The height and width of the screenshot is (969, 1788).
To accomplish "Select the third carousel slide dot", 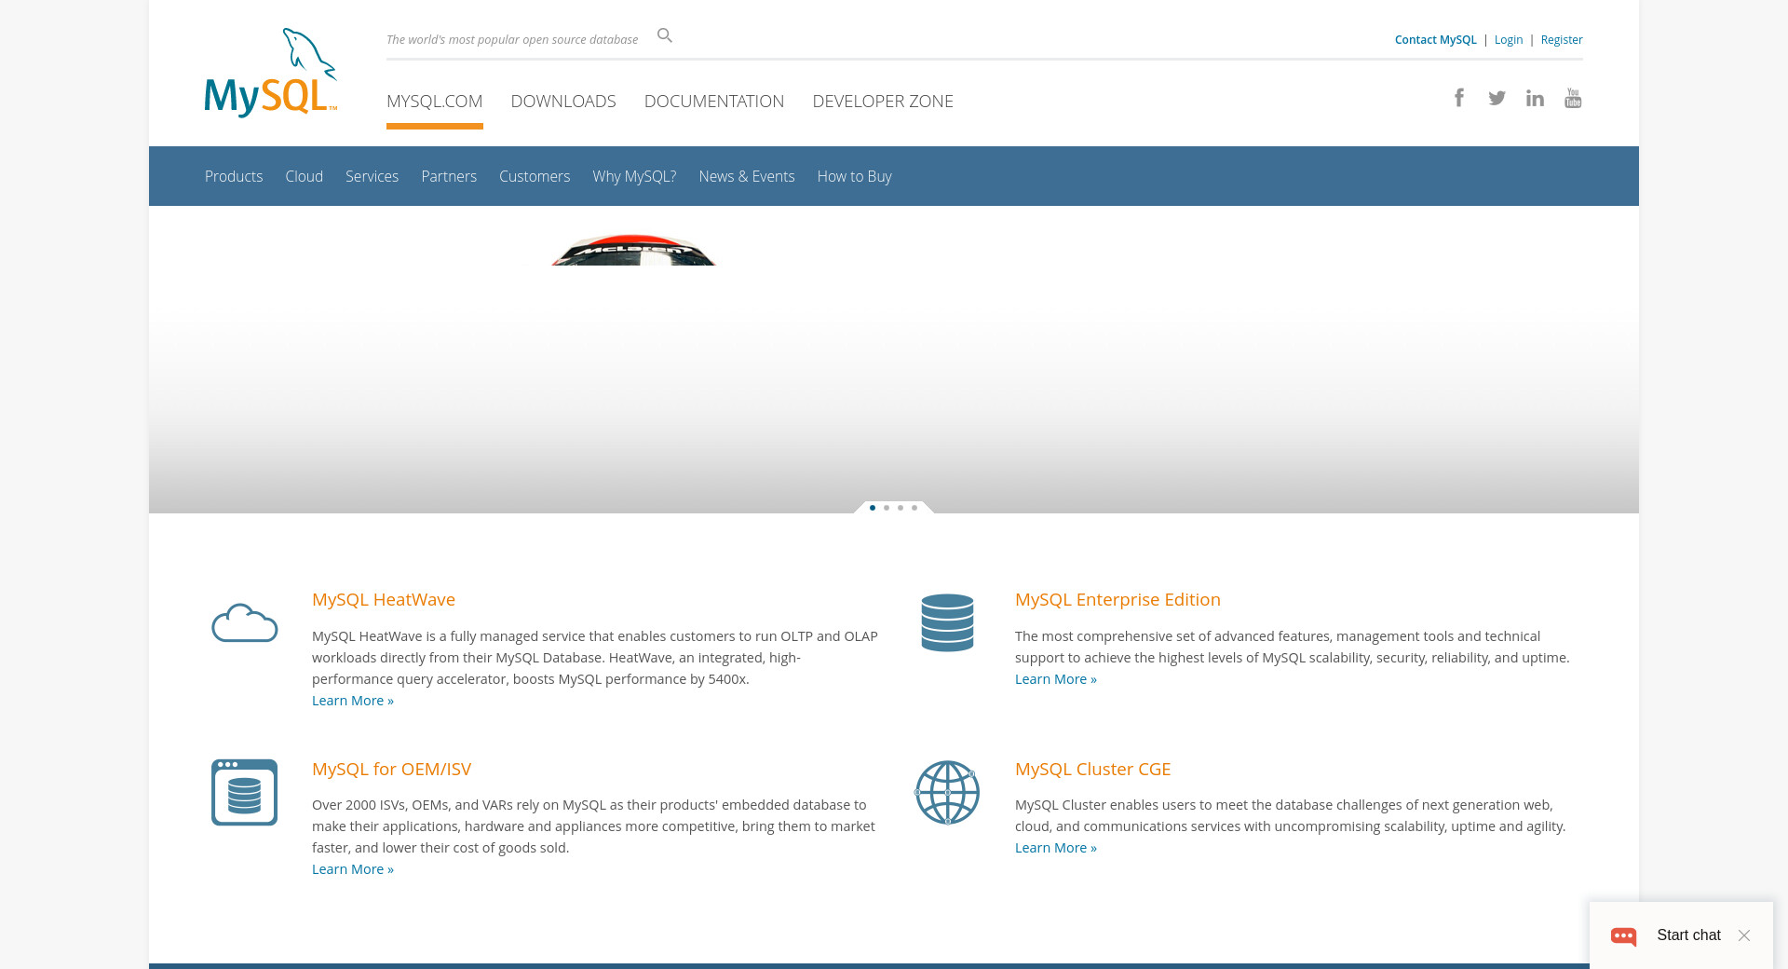I will 901,508.
